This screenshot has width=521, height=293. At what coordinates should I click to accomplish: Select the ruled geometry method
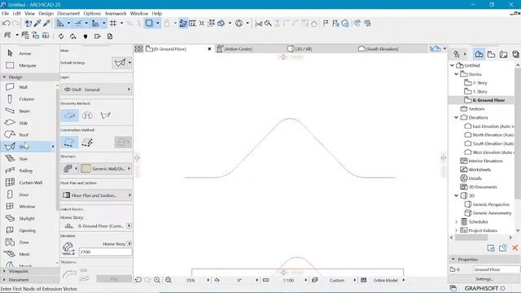tap(105, 116)
